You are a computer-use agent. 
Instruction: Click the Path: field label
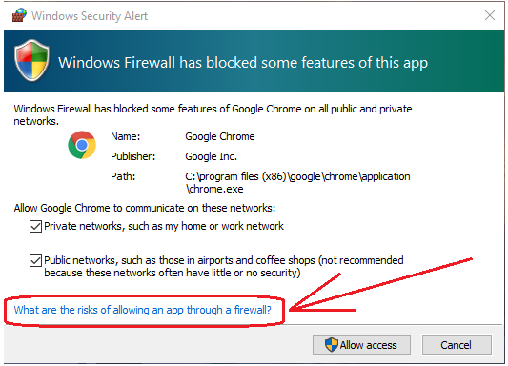point(123,177)
